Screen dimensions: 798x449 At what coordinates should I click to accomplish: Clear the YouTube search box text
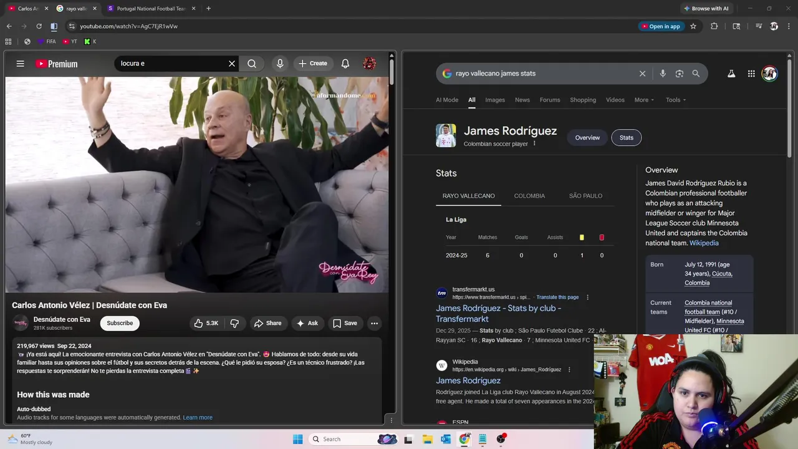pyautogui.click(x=232, y=64)
